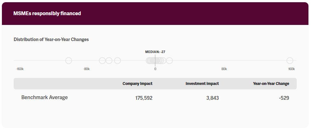
Task: Click the 0 axis label under the median
Action: pyautogui.click(x=155, y=69)
